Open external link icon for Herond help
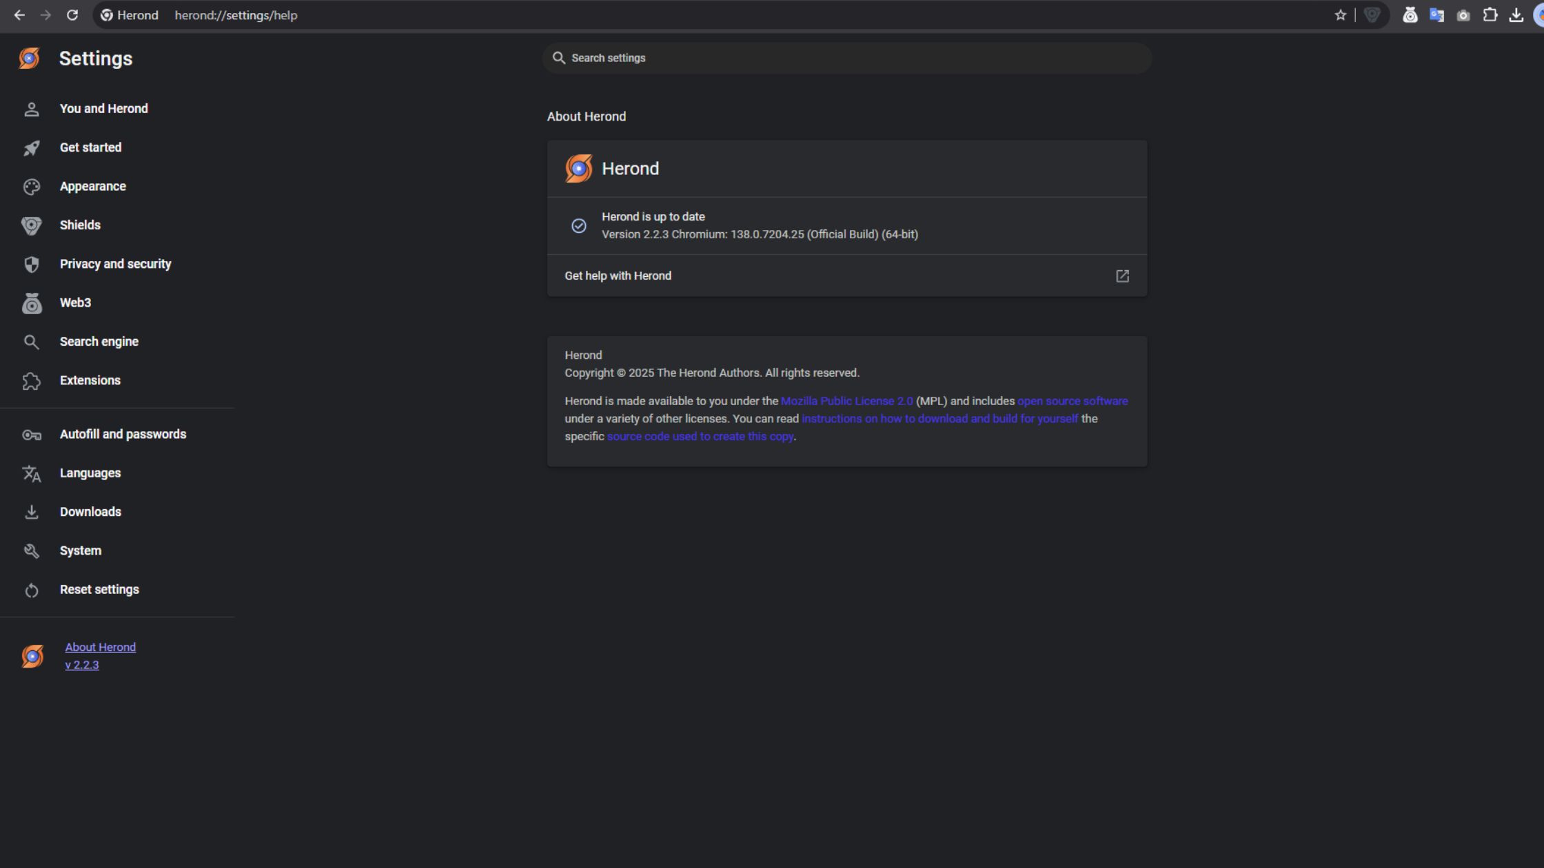Viewport: 1544px width, 868px height. click(1122, 276)
